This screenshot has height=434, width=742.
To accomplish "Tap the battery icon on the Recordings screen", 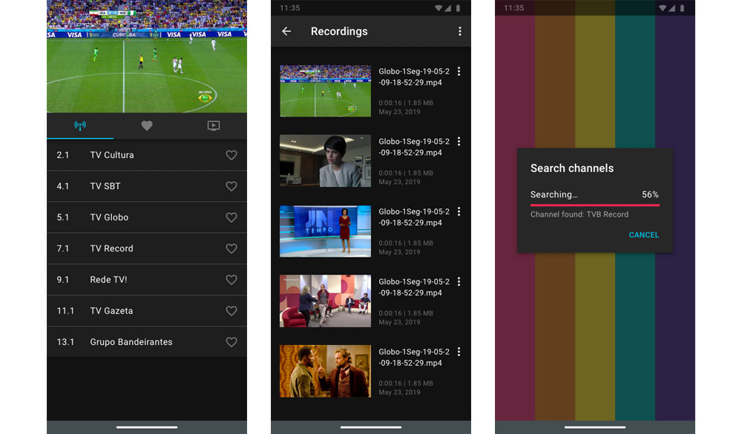I will click(x=458, y=8).
